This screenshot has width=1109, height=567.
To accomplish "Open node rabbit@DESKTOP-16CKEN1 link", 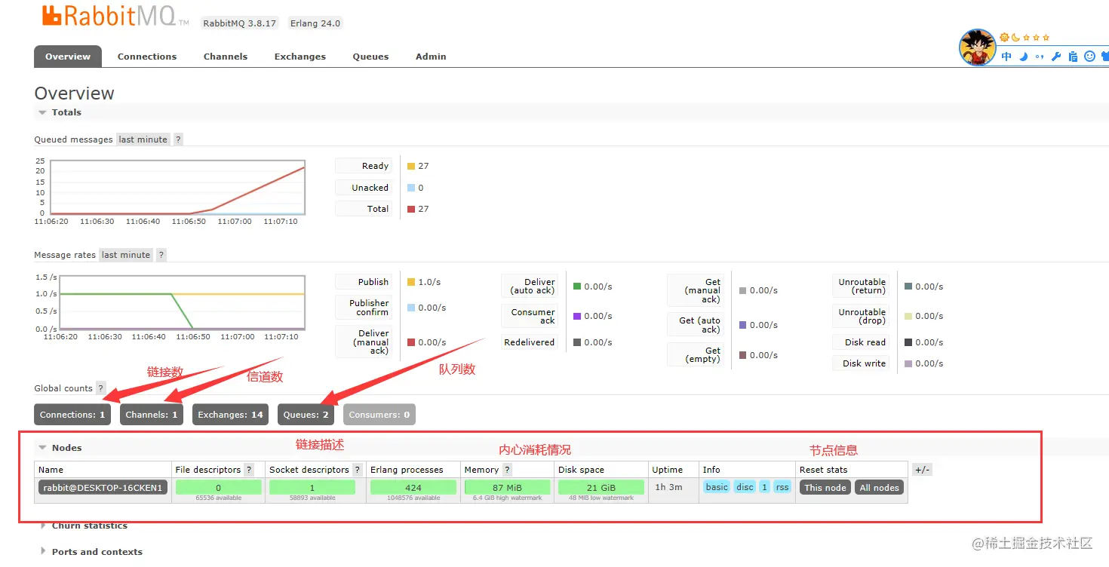I will pyautogui.click(x=103, y=488).
